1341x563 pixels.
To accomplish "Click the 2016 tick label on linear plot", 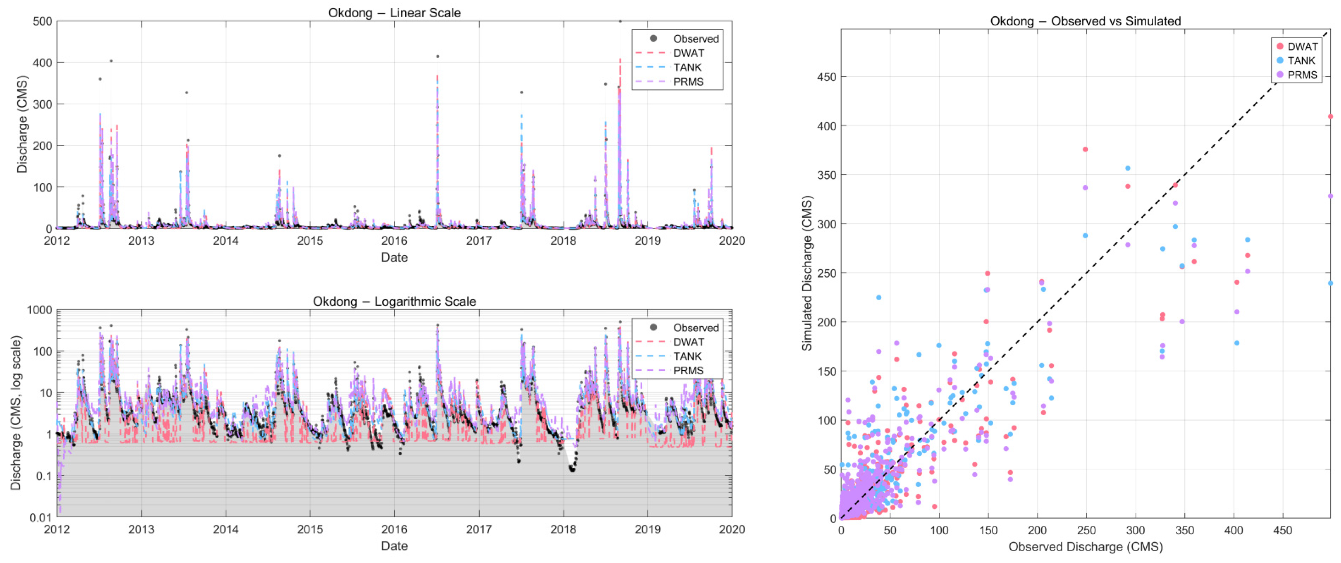I will pyautogui.click(x=394, y=240).
